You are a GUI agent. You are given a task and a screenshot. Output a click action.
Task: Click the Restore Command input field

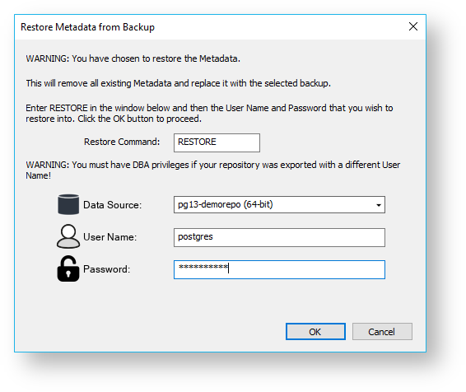pyautogui.click(x=217, y=142)
